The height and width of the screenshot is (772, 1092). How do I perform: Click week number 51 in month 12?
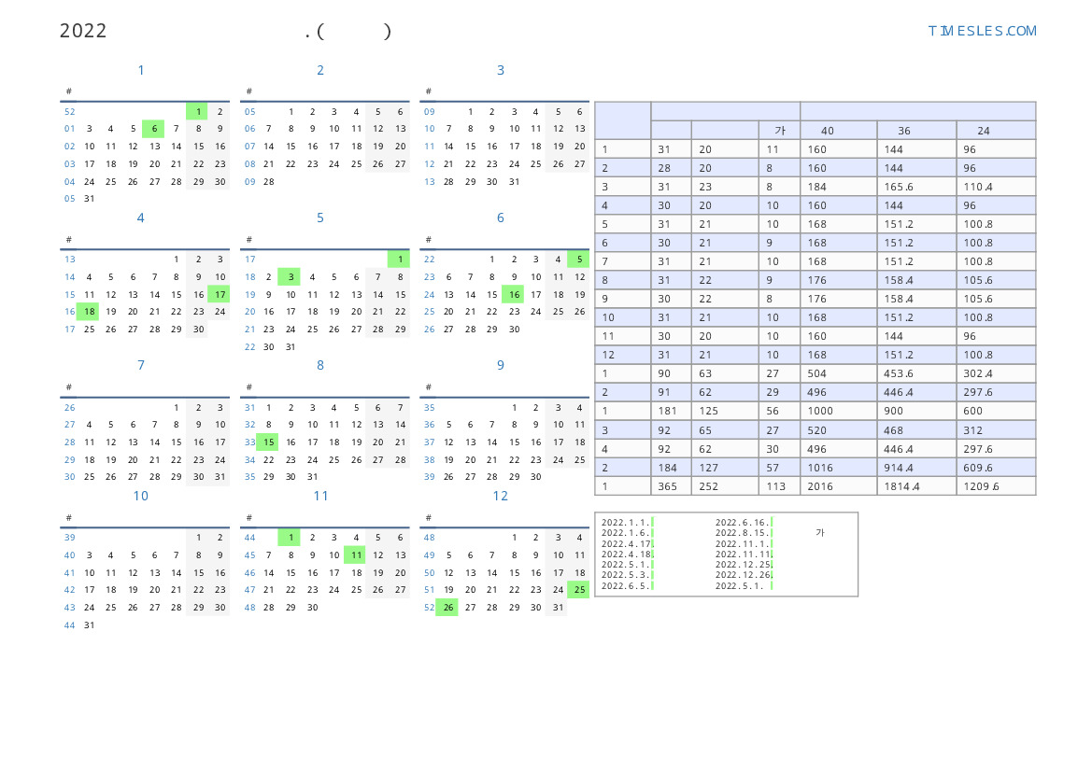click(429, 590)
